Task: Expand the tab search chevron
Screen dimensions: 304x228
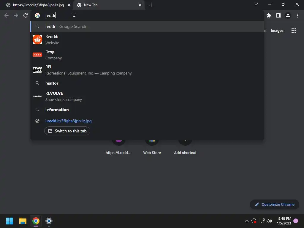Action: (256, 4)
